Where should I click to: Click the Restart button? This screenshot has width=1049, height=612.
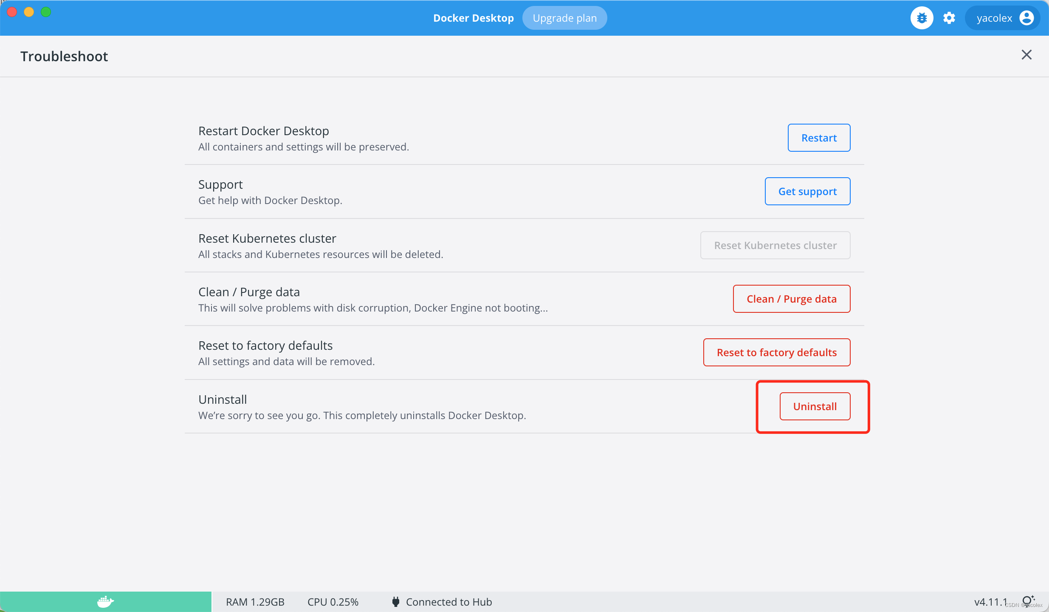pos(819,138)
